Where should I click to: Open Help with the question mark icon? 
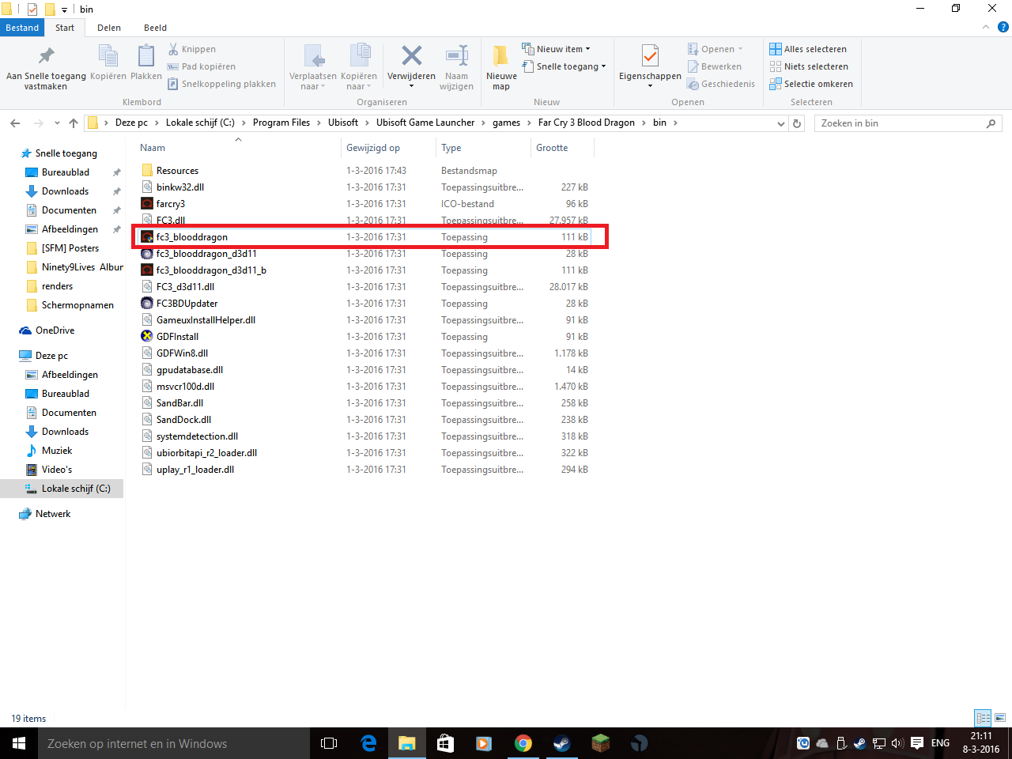click(x=1003, y=28)
